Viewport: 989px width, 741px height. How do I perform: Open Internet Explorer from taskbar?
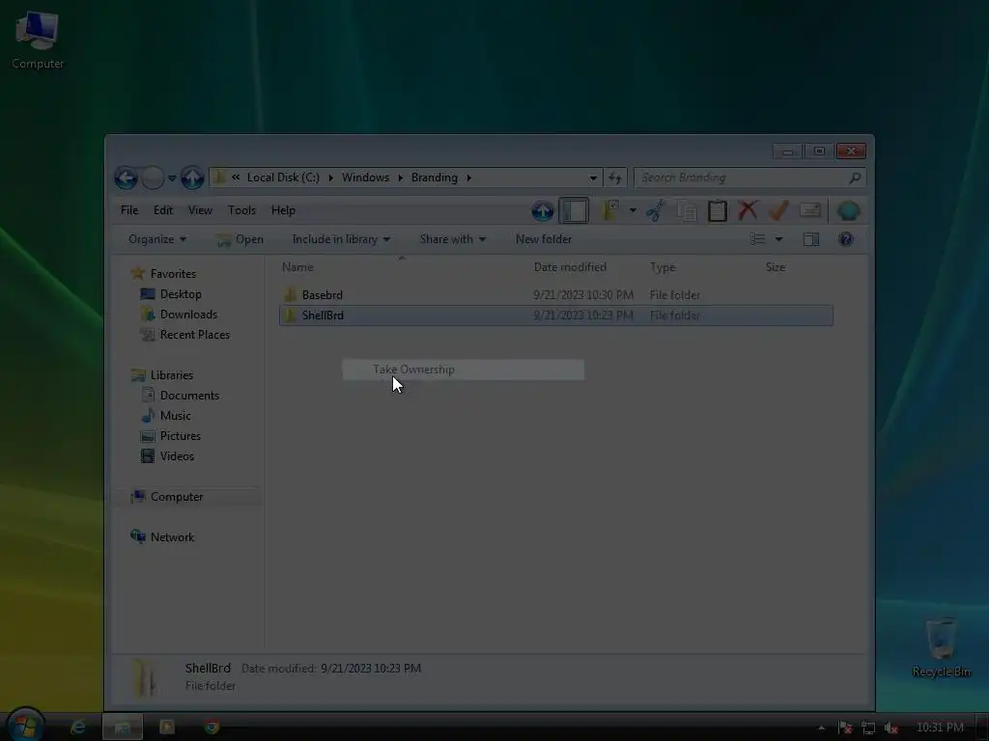click(x=78, y=727)
